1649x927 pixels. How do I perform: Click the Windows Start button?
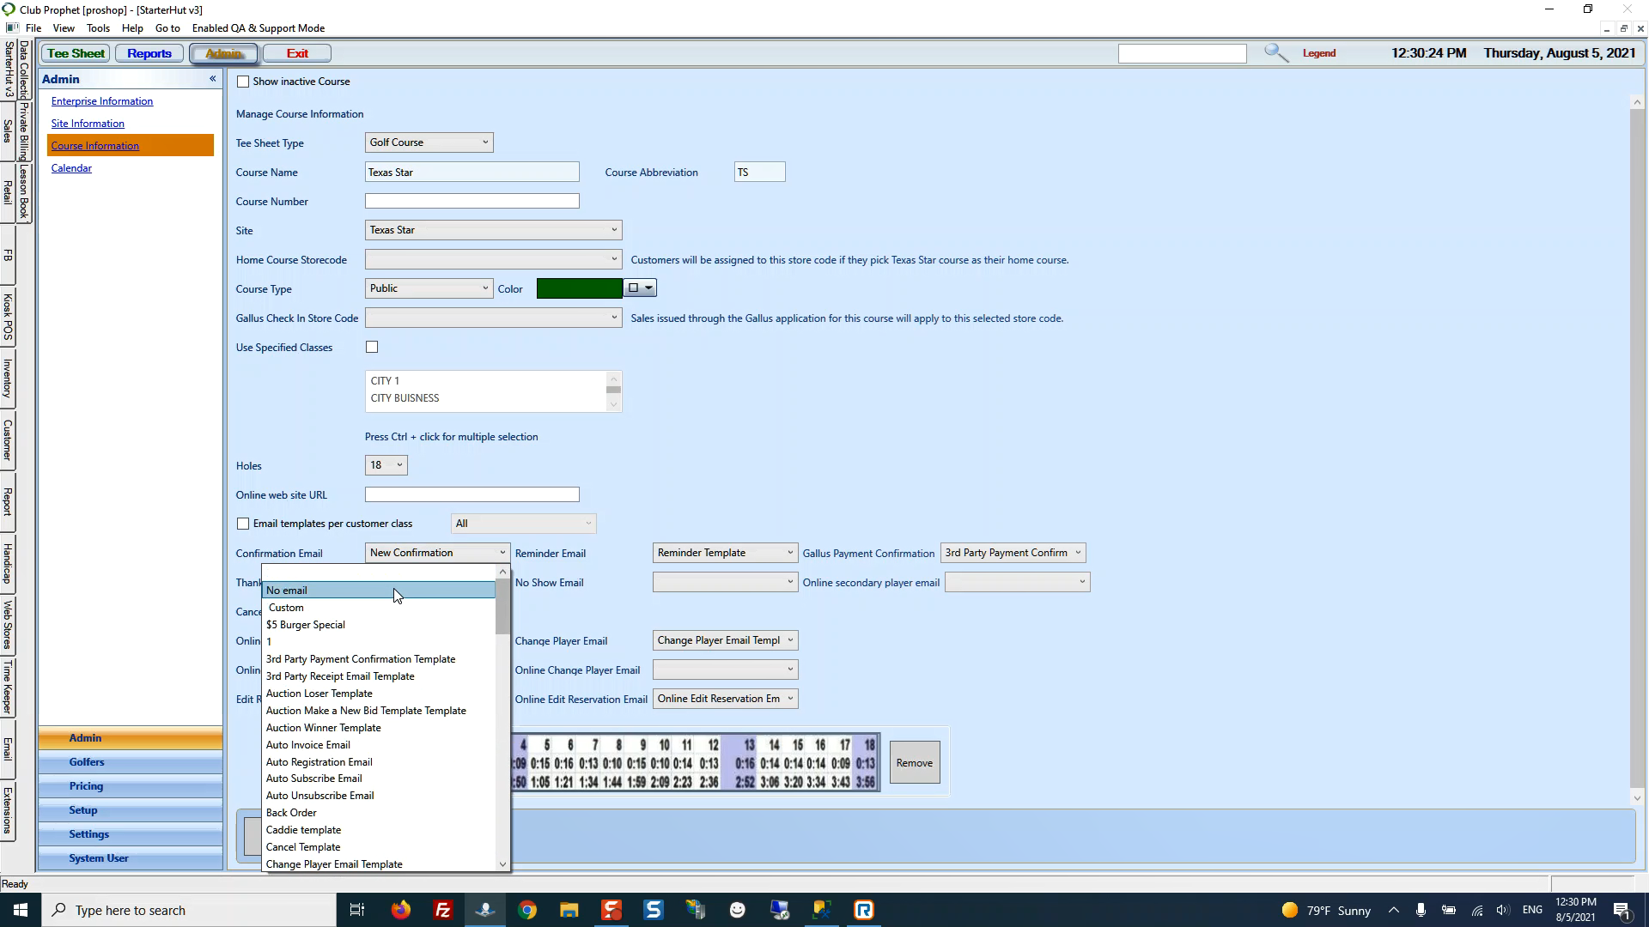21,910
